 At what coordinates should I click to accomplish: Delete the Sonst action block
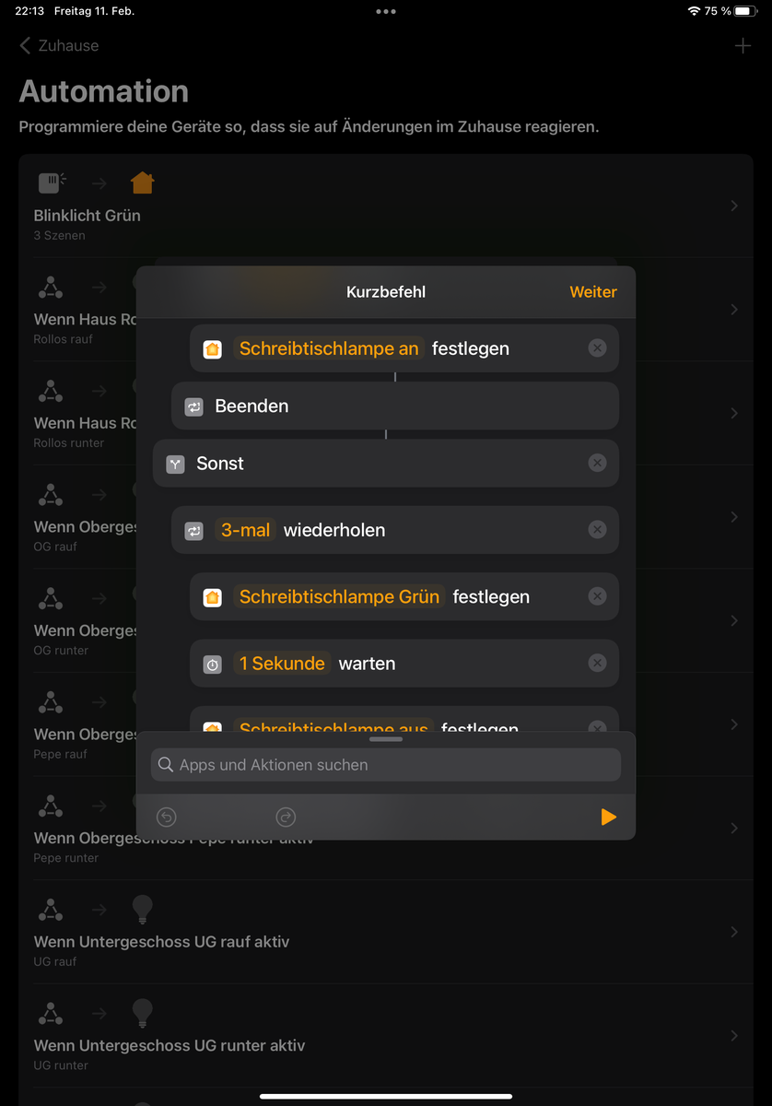(x=598, y=464)
